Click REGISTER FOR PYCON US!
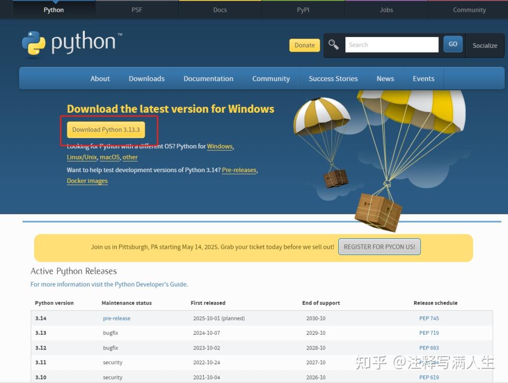Screen dimensions: 508x383 tap(379, 246)
